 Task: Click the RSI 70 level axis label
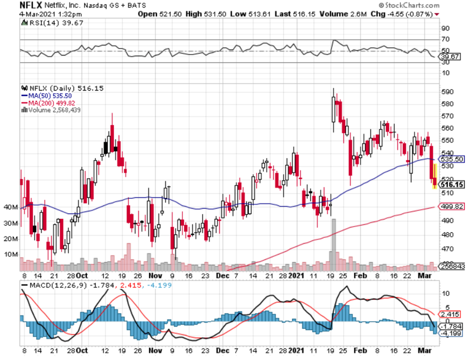point(445,39)
